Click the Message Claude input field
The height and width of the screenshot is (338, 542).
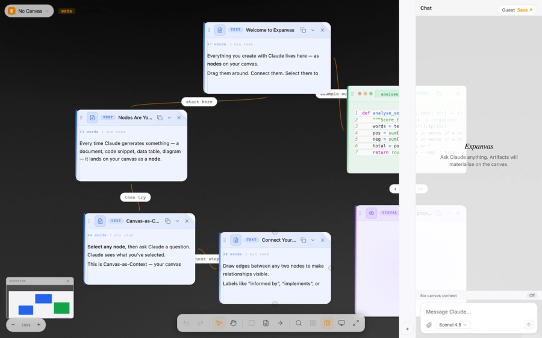(x=479, y=312)
